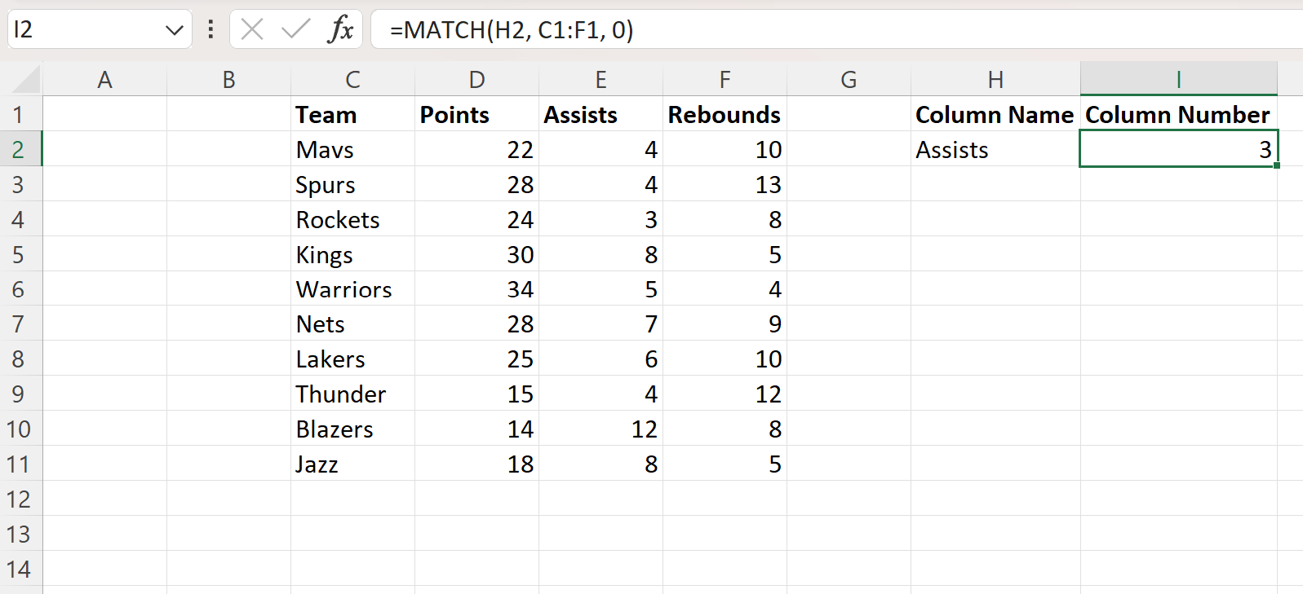Click the Rebounds header cell
This screenshot has height=594, width=1303.
pos(725,115)
